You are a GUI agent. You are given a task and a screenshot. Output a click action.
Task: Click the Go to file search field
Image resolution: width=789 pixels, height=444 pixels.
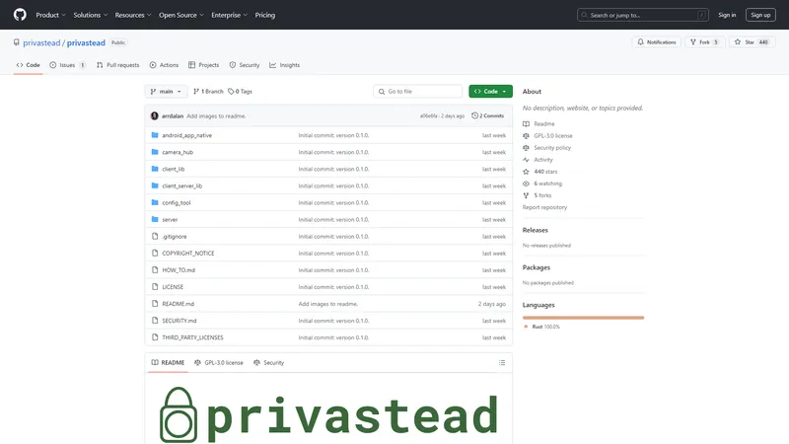coord(417,91)
